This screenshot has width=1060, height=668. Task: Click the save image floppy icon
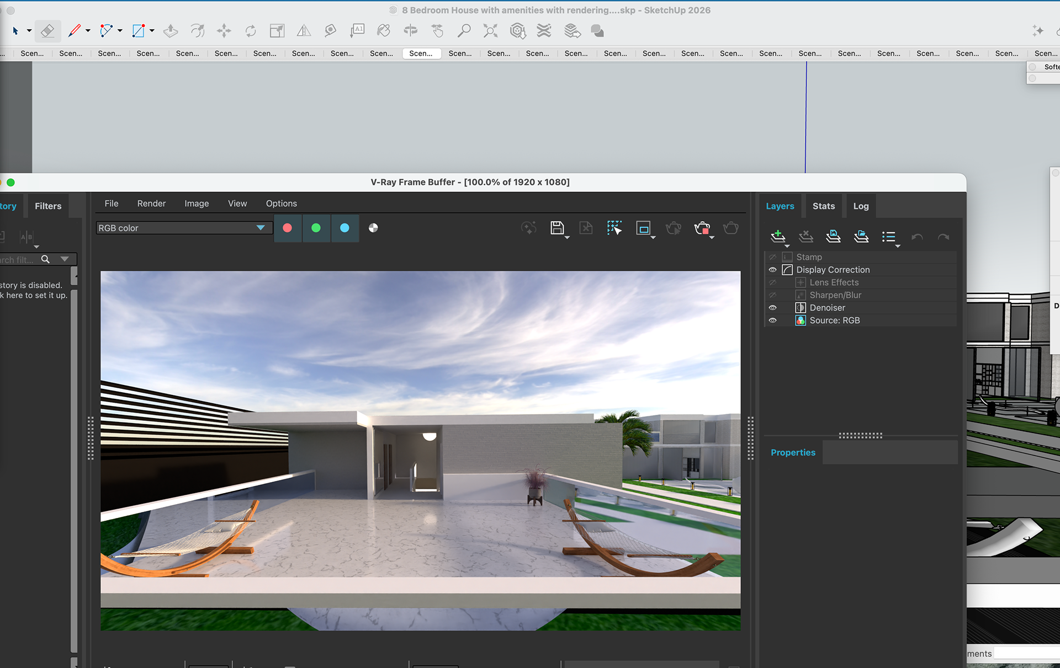click(x=557, y=228)
